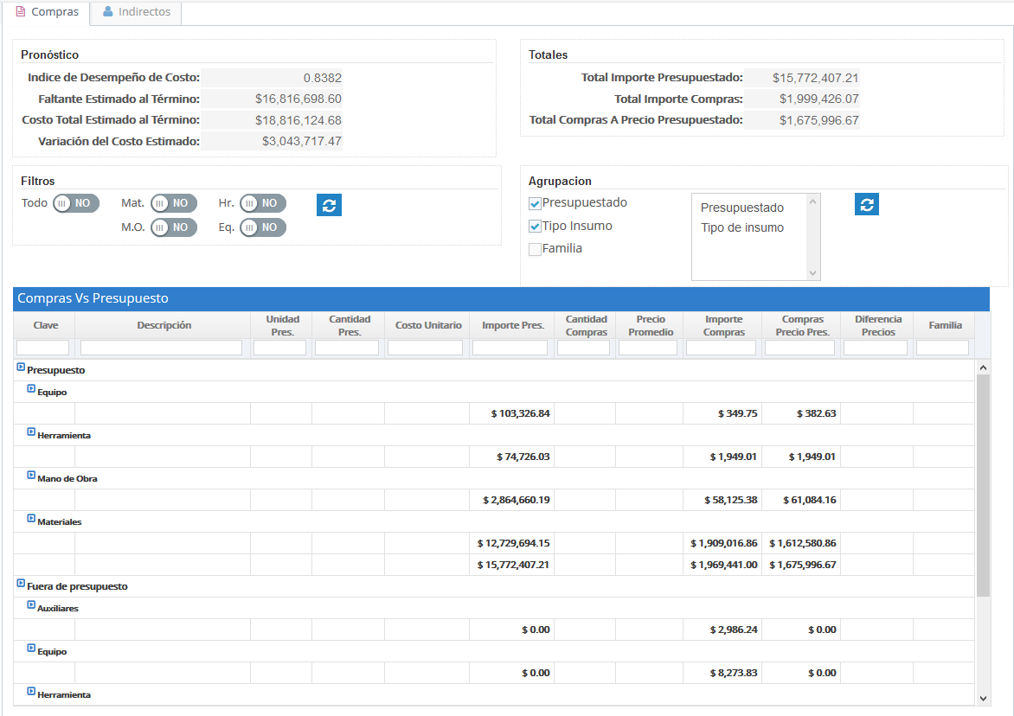
Task: Expand the Mano de Obra group
Action: click(x=31, y=476)
